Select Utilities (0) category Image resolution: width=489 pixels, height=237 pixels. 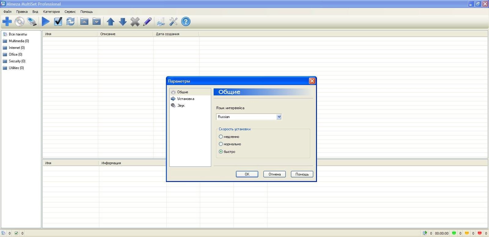click(16, 68)
